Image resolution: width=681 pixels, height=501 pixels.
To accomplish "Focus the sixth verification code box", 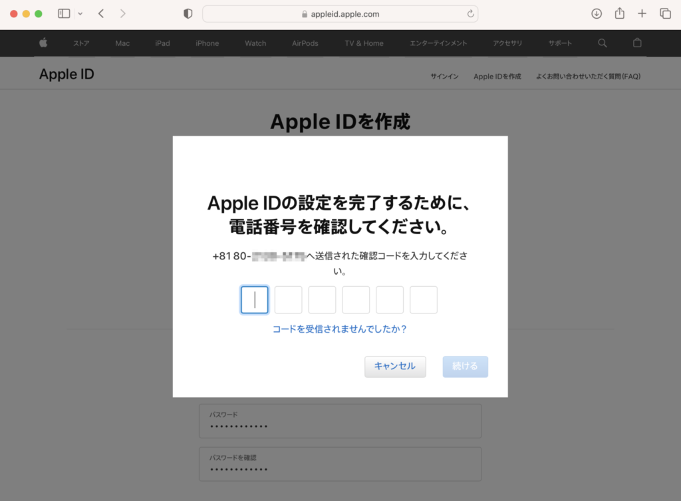I will 424,300.
